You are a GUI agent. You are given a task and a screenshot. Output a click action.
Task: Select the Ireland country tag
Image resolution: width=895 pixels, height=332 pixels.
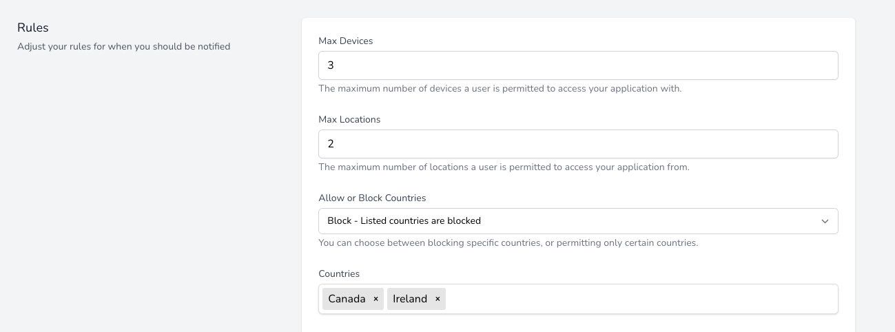click(x=410, y=299)
